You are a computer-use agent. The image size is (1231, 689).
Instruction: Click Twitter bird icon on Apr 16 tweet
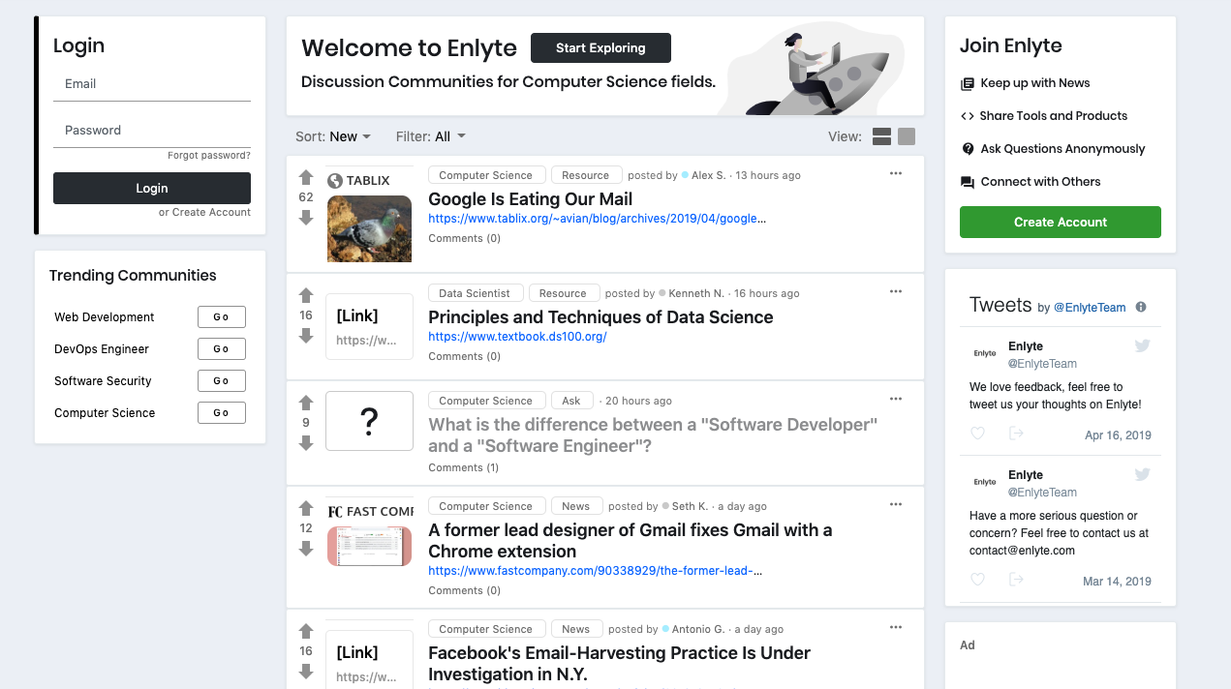pos(1143,345)
